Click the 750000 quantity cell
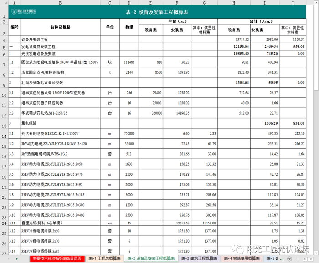This screenshot has width=319, height=263. click(x=129, y=133)
